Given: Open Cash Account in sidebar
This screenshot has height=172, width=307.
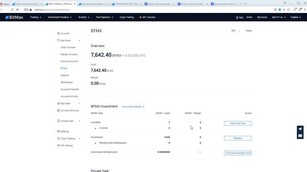Looking at the screenshot, I should [68, 47].
